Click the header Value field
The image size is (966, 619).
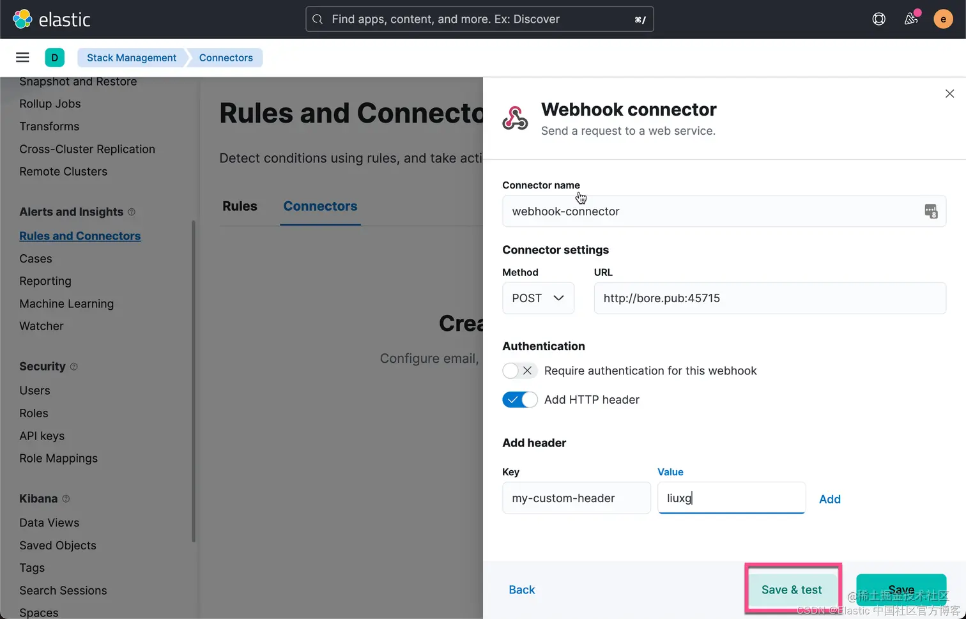click(731, 498)
